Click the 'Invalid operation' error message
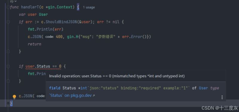Viewport: 239px width, 112px height. [117, 76]
